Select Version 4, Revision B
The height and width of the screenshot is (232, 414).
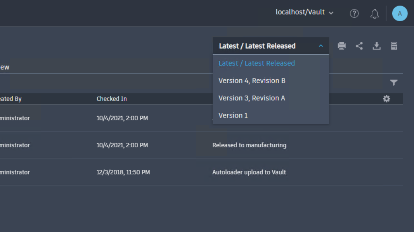pyautogui.click(x=252, y=81)
